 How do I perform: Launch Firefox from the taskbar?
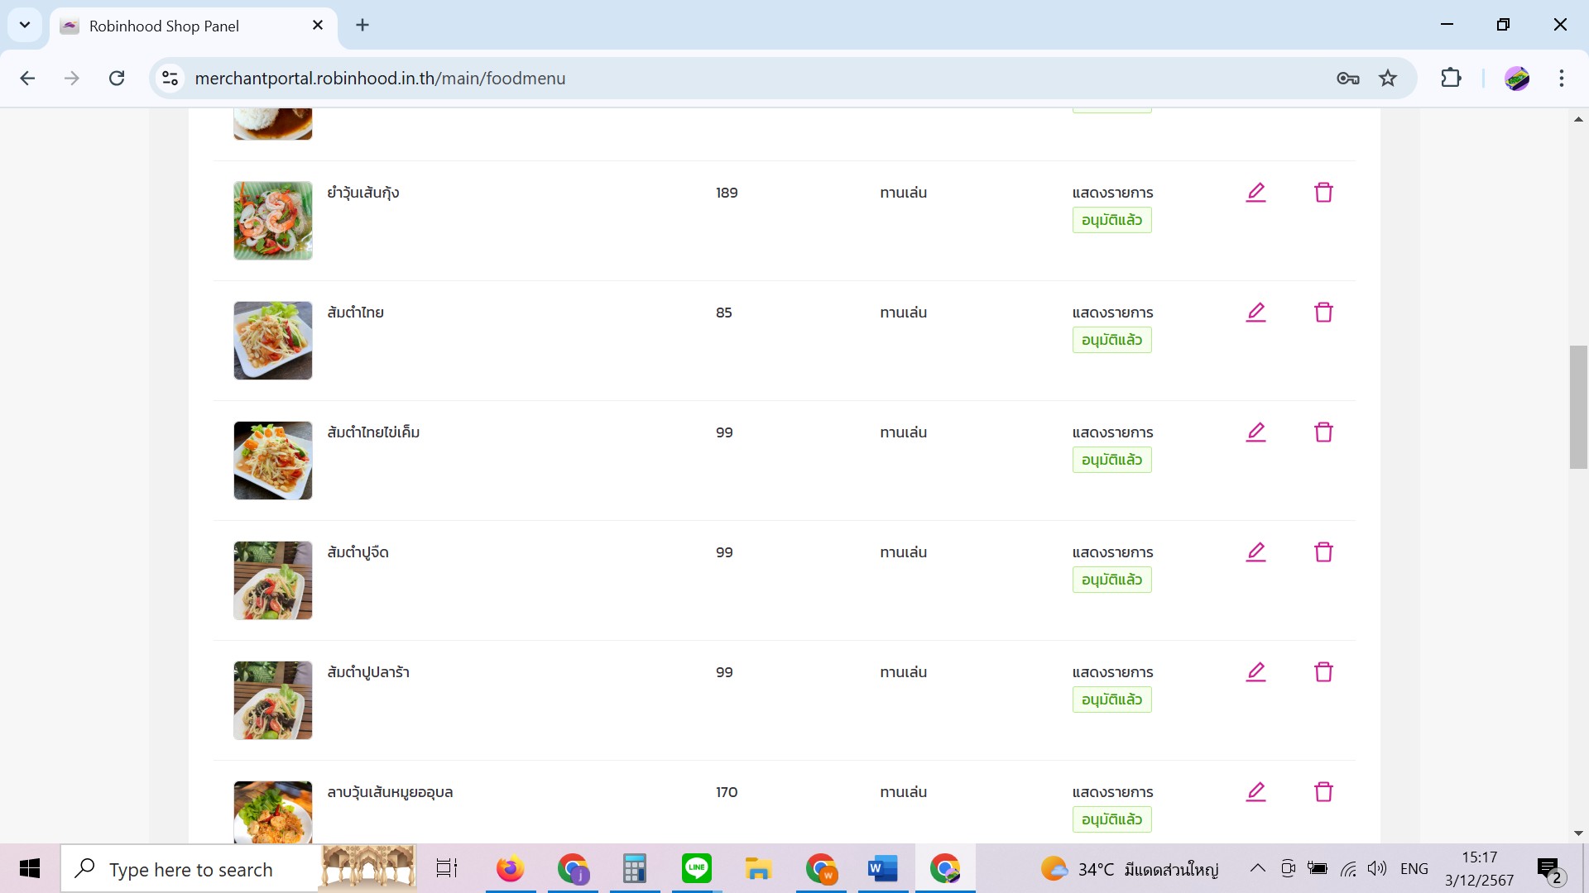click(510, 868)
